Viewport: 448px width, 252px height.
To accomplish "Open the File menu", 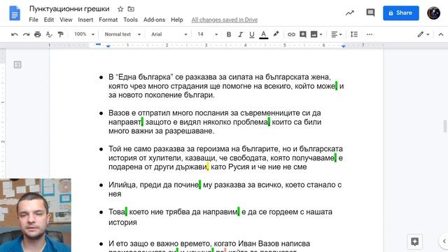I will [34, 20].
